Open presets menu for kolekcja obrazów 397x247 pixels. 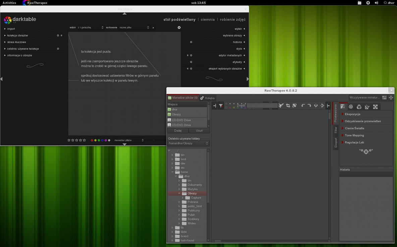(61, 36)
